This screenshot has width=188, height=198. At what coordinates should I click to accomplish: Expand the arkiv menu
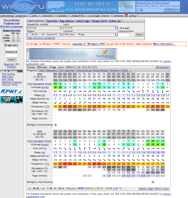click(36, 16)
